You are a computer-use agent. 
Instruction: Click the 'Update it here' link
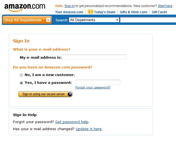(89, 129)
